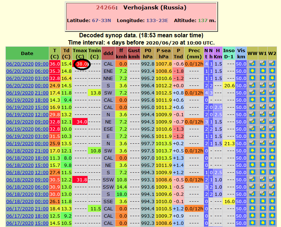Open the 06/19/2020 09:00 date link
This screenshot has height=227, width=281.
click(27, 122)
